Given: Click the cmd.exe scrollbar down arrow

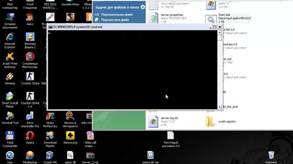Looking at the screenshot, I should [219, 107].
